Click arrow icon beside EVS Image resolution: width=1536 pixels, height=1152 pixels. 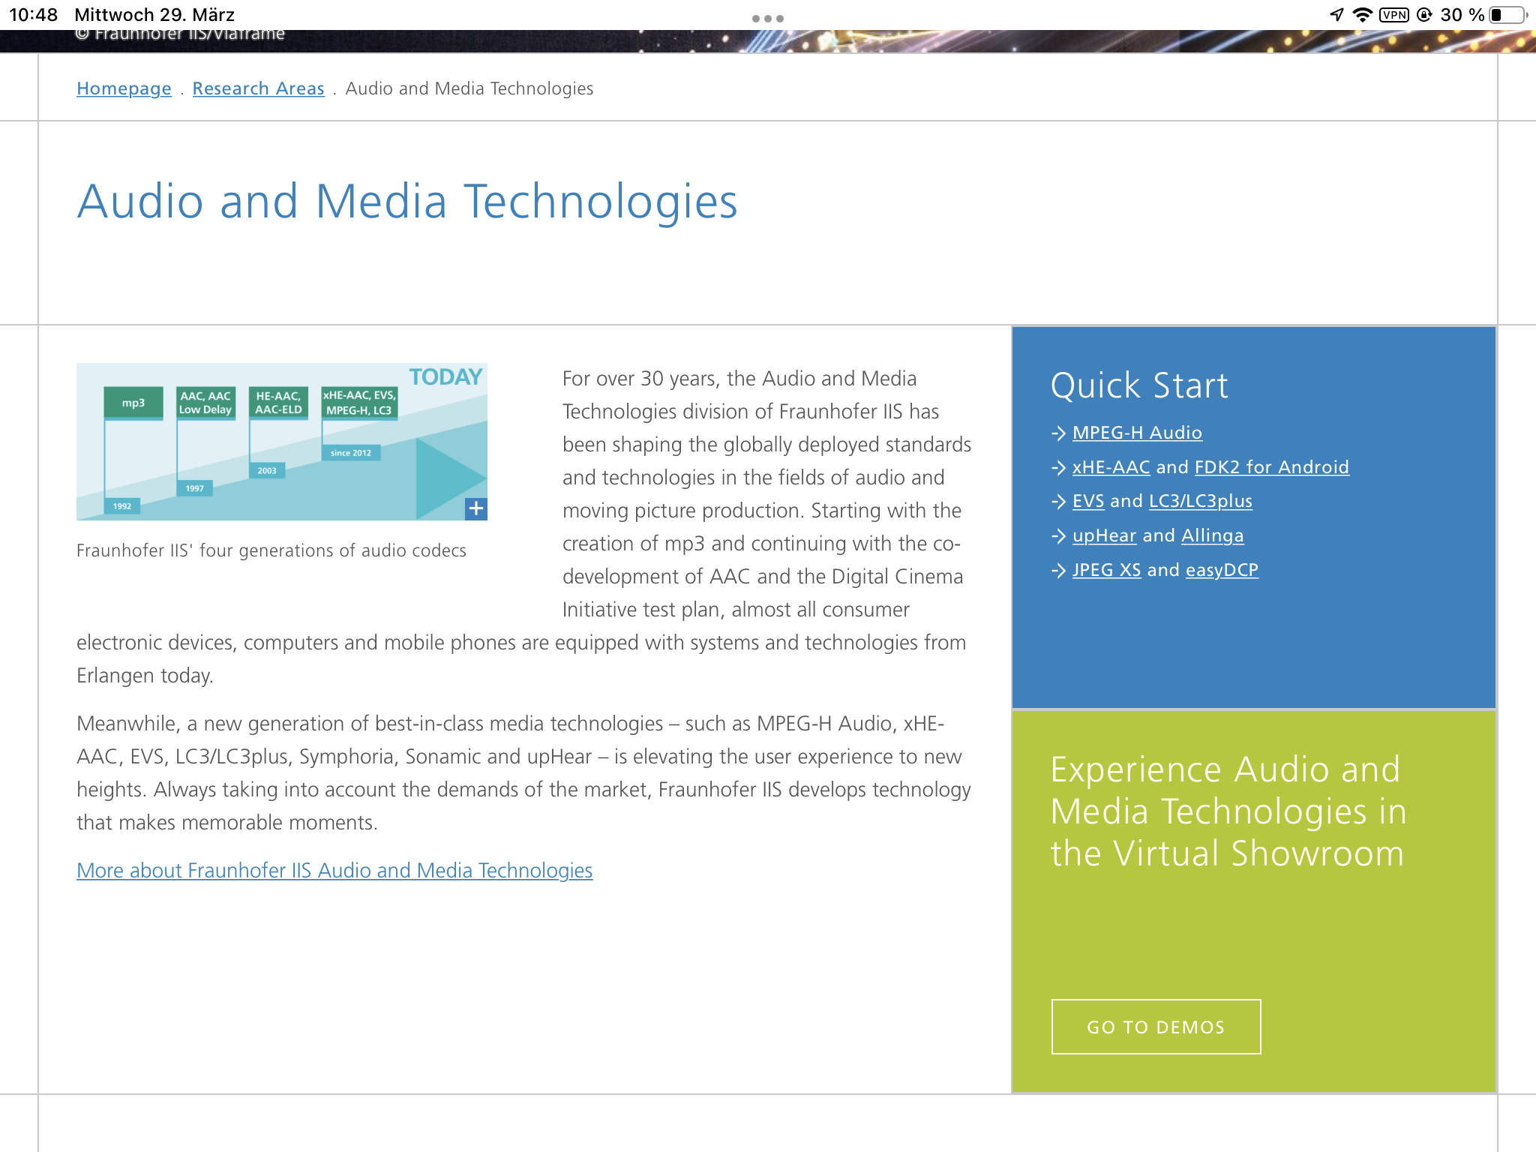click(1059, 501)
